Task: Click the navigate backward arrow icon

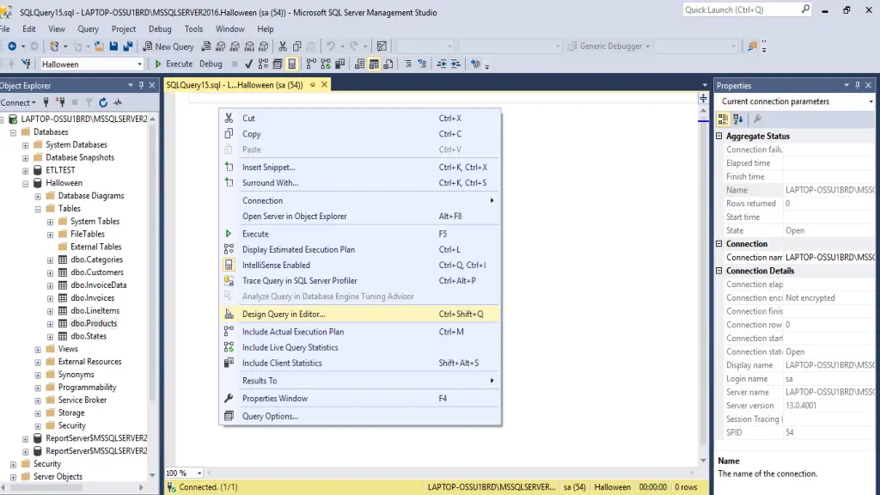Action: tap(12, 46)
